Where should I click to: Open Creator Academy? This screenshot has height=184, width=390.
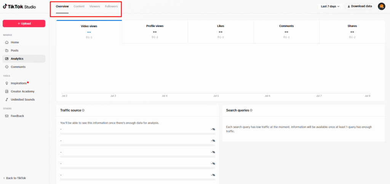point(22,91)
